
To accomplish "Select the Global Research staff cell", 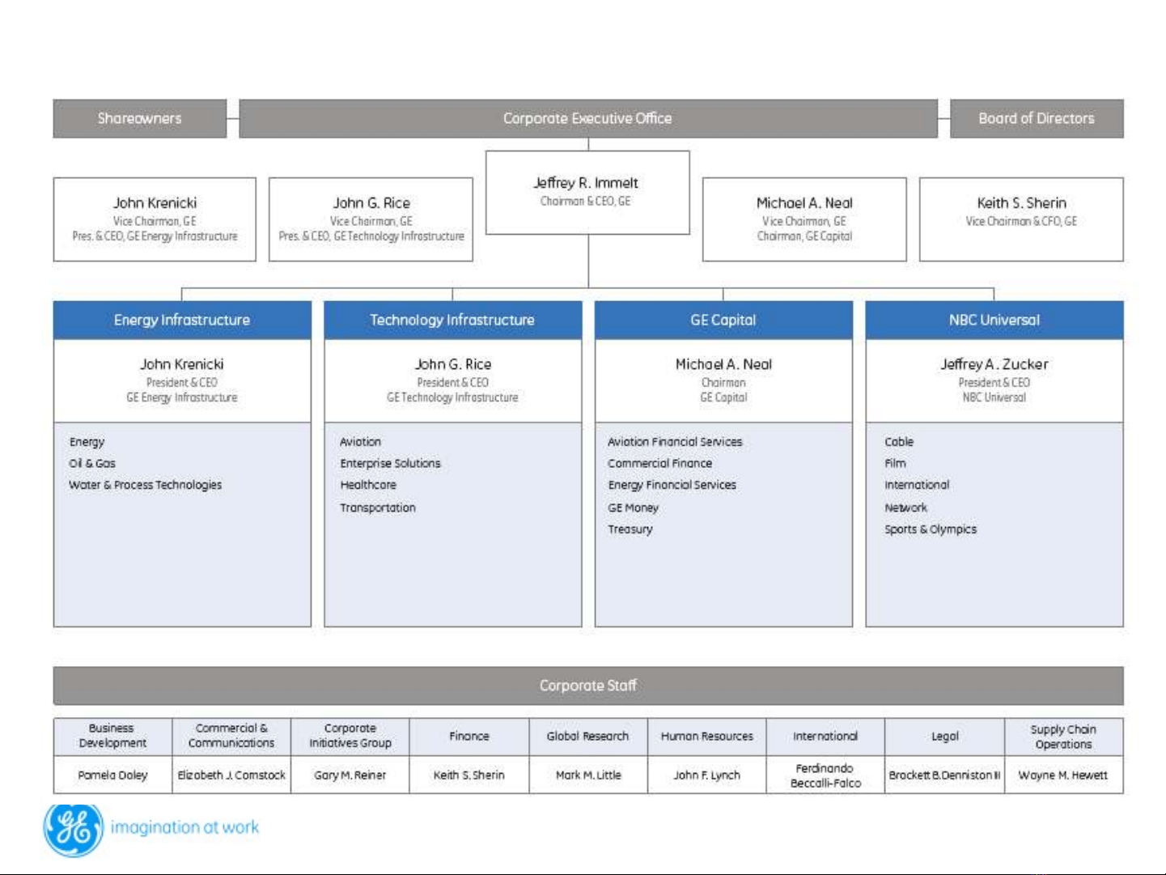I will [587, 736].
